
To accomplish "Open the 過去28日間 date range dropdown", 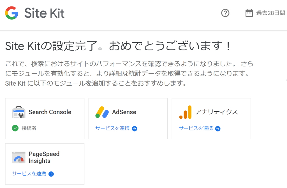I will (x=270, y=13).
